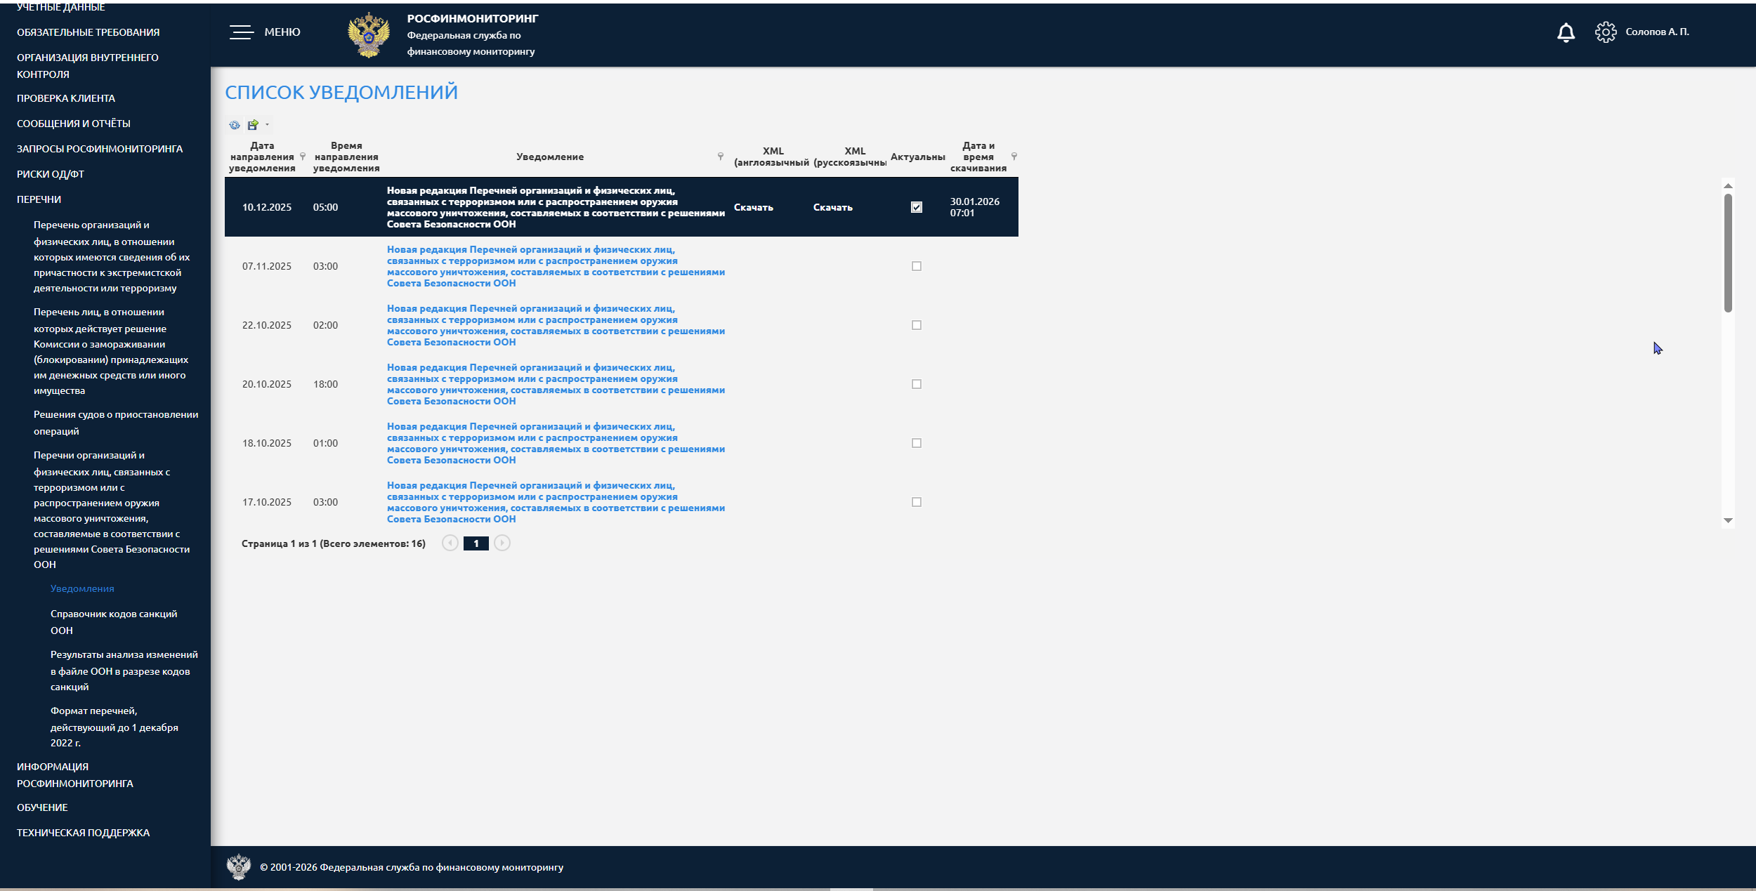The width and height of the screenshot is (1756, 891).
Task: Select page 1 in the pager
Action: [476, 543]
